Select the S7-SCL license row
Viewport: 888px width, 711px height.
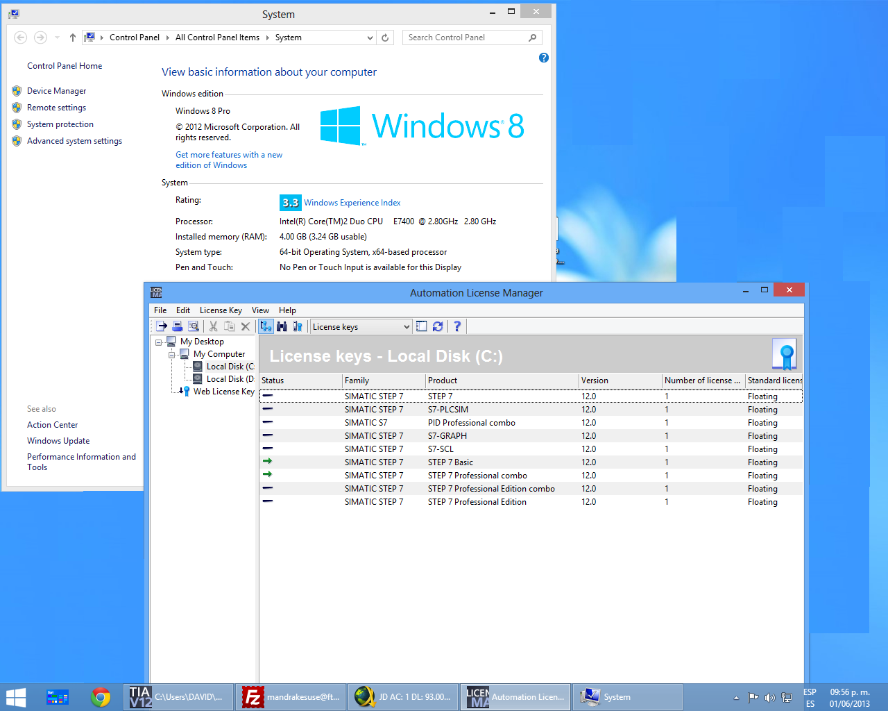[531, 449]
